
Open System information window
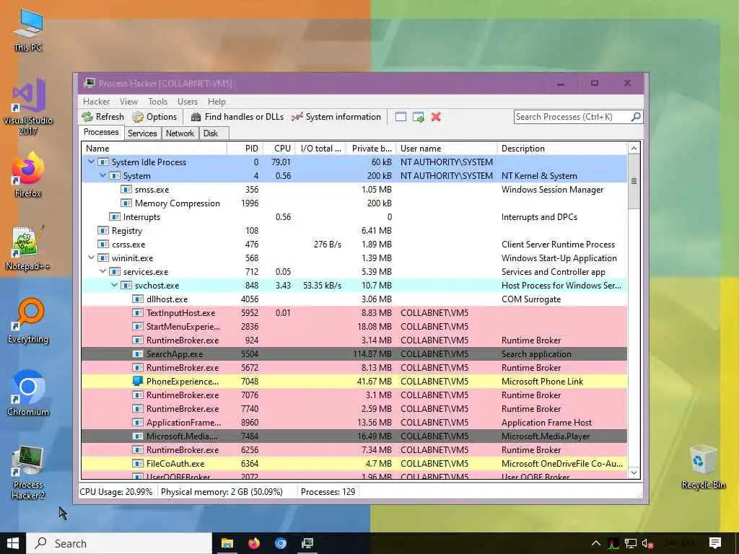(x=336, y=117)
